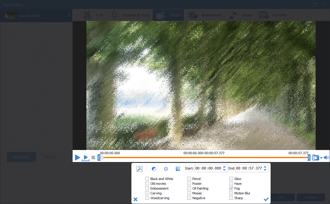This screenshot has height=204, width=330.
Task: Play the video preview
Action: click(x=77, y=157)
